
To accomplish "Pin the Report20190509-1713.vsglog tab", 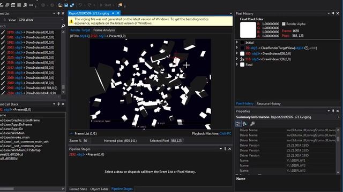I will (113, 13).
